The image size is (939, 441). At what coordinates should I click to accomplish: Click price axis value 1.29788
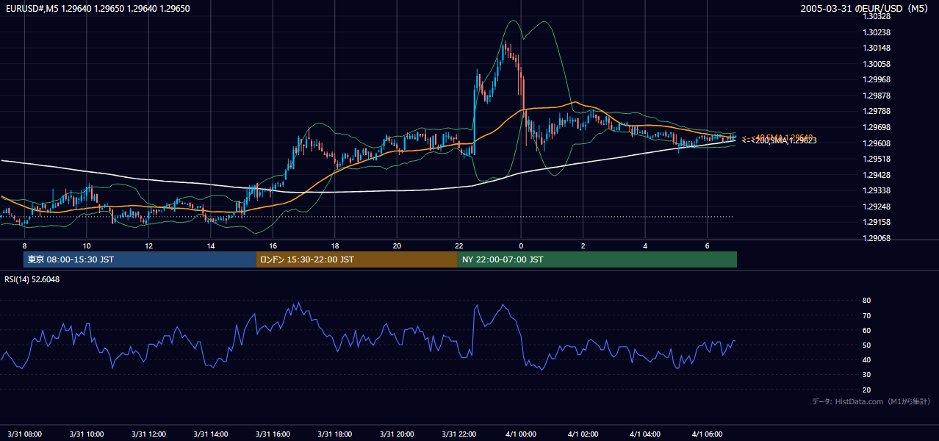coord(878,111)
